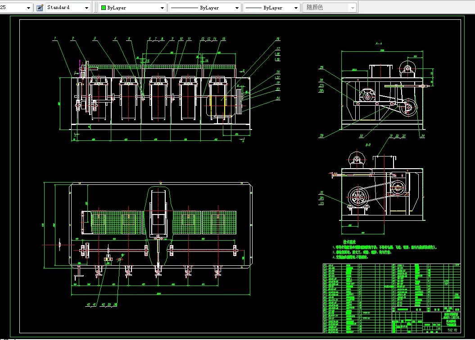The width and height of the screenshot is (475, 340).
Task: Click the table style icon beside Standard
Action: click(40, 8)
